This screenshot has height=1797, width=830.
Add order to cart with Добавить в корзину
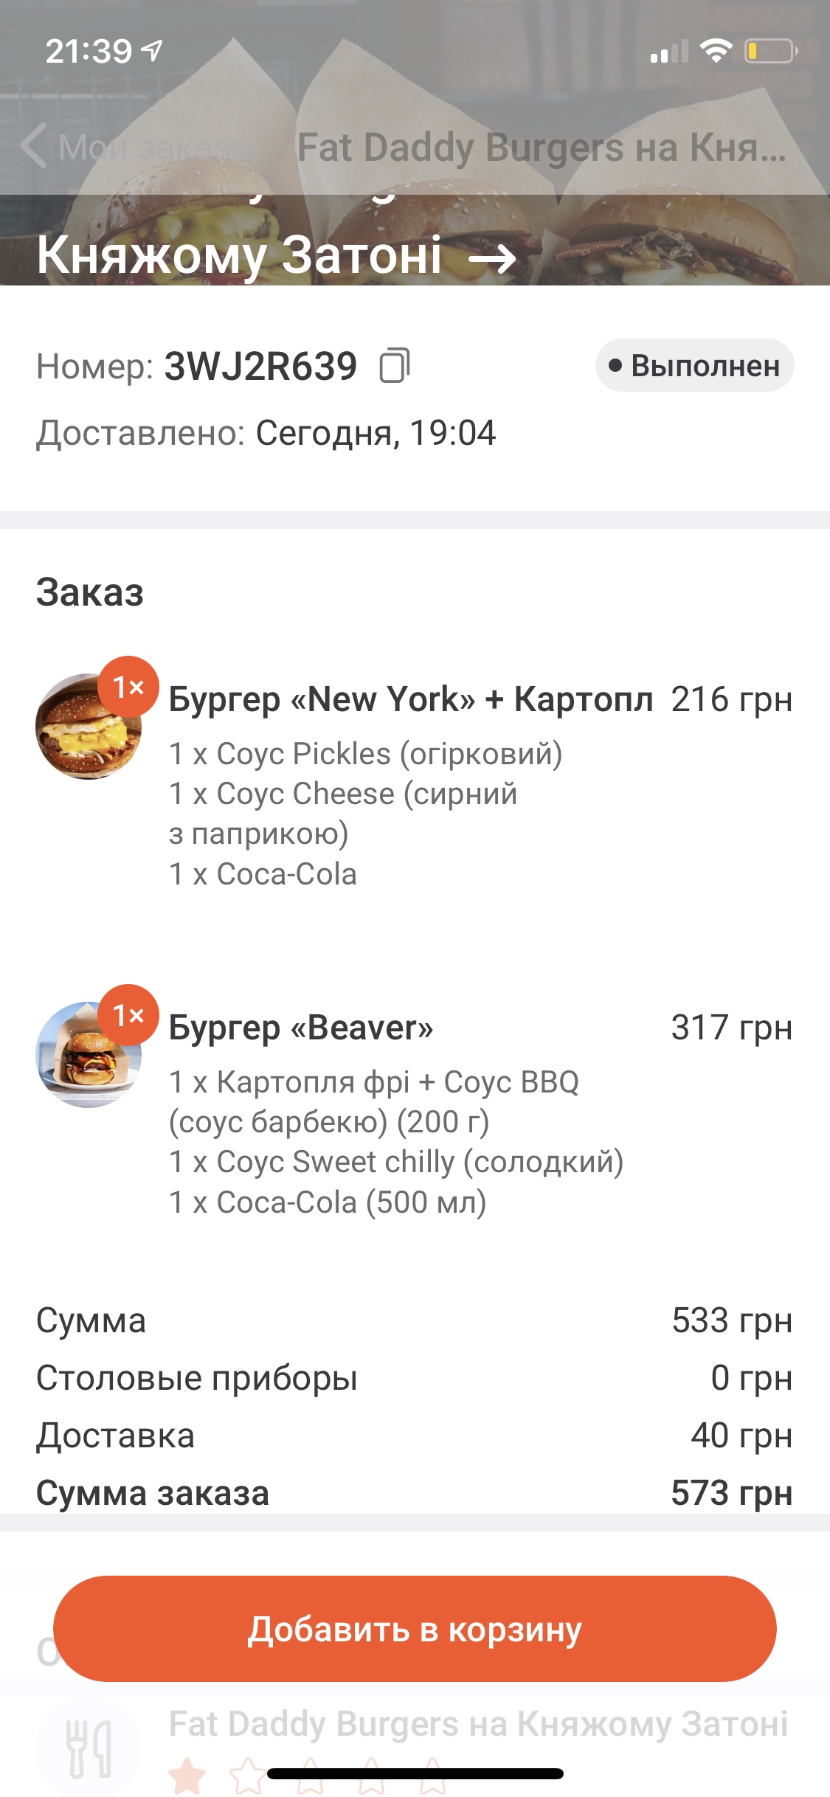[415, 1629]
